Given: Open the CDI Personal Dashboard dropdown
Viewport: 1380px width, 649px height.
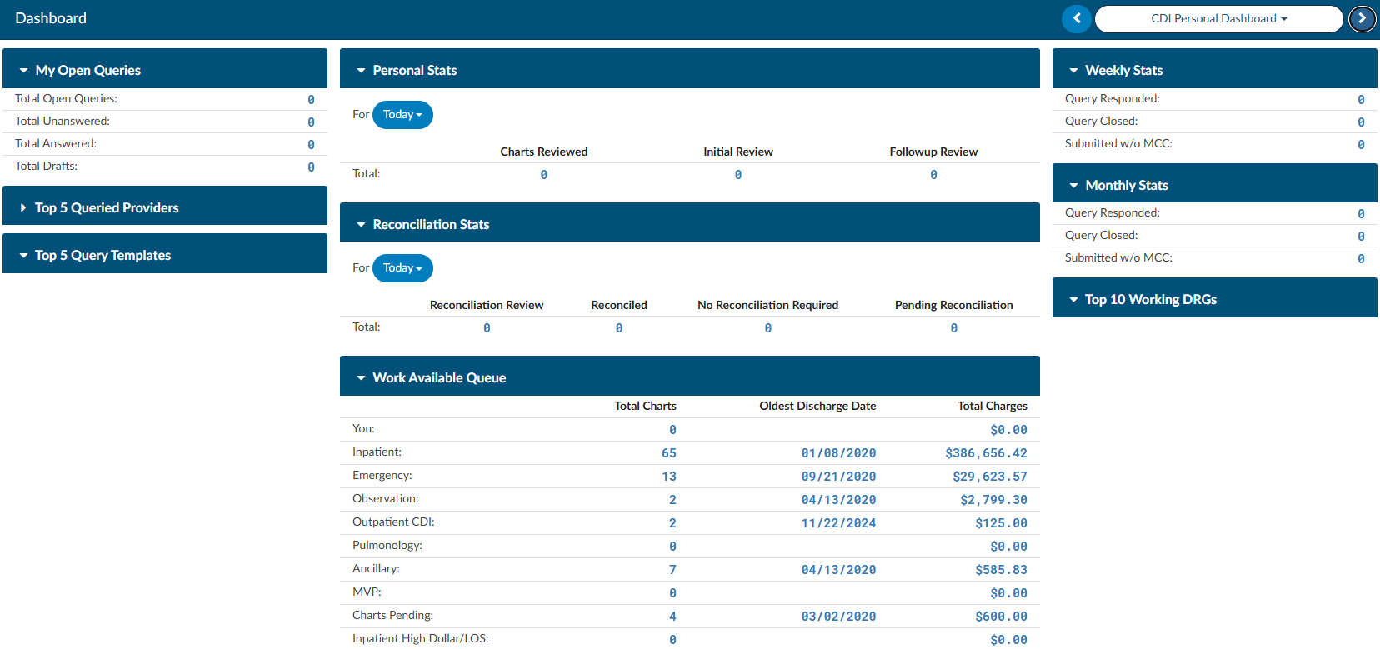Looking at the screenshot, I should tap(1218, 18).
